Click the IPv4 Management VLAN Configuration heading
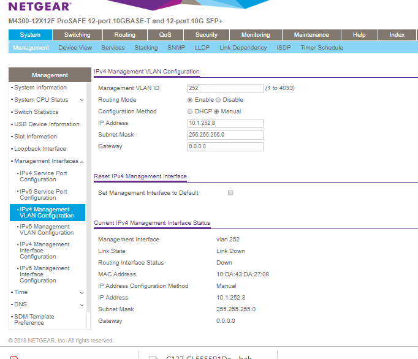This screenshot has height=359, width=418. click(x=146, y=72)
